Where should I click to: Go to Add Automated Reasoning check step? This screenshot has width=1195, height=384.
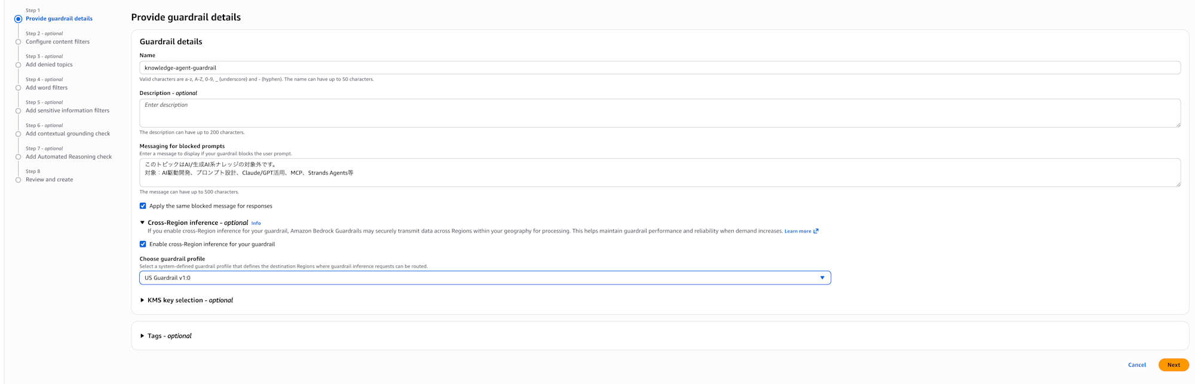tap(69, 157)
